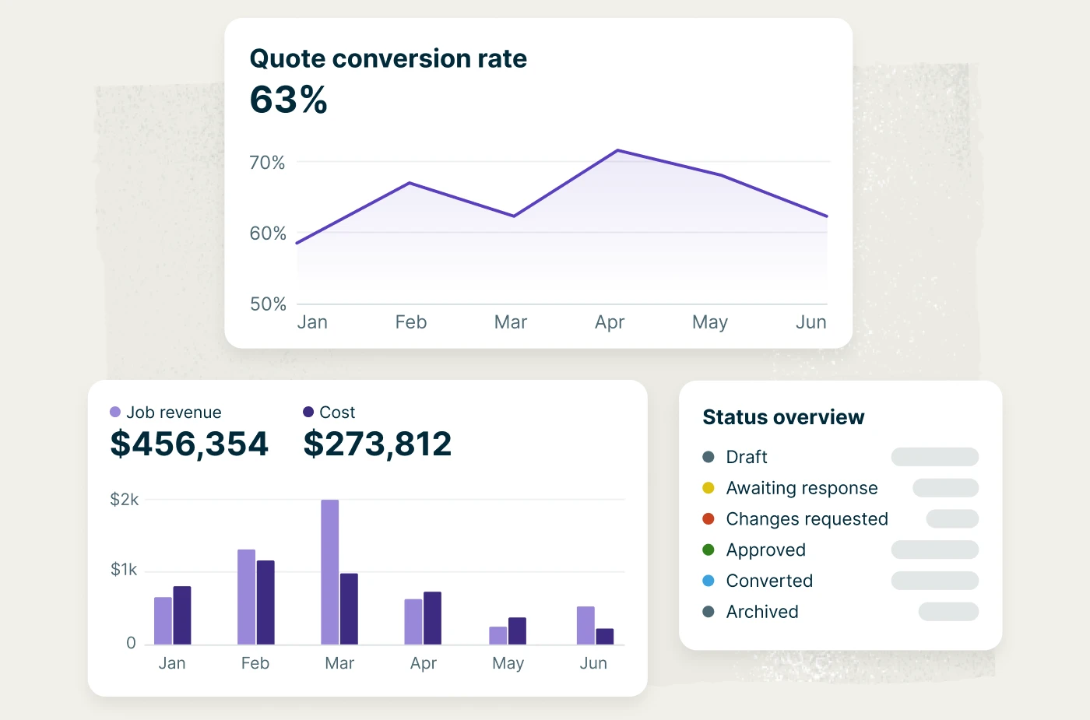Click the March job revenue bar
Viewport: 1090px width, 720px height.
[330, 572]
